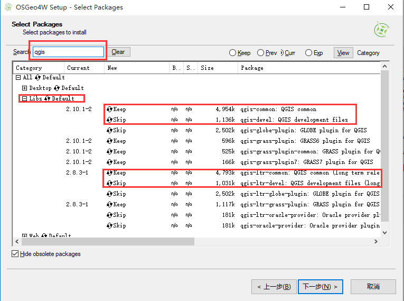The height and width of the screenshot is (301, 404).
Task: Click the 4,954k size of qgis-common
Action: 225,109
